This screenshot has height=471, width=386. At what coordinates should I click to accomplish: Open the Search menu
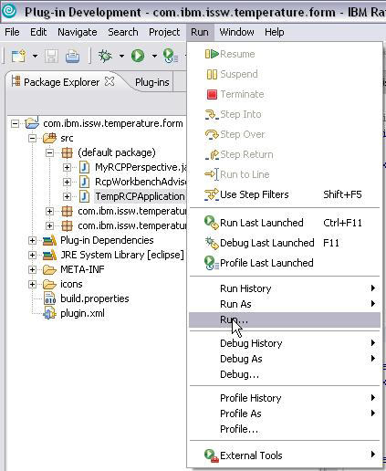123,32
